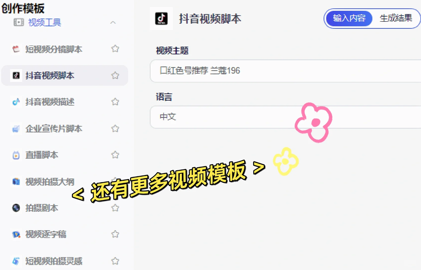421x270 pixels.
Task: Click the 拍摄剧本 round icon
Action: 16,208
